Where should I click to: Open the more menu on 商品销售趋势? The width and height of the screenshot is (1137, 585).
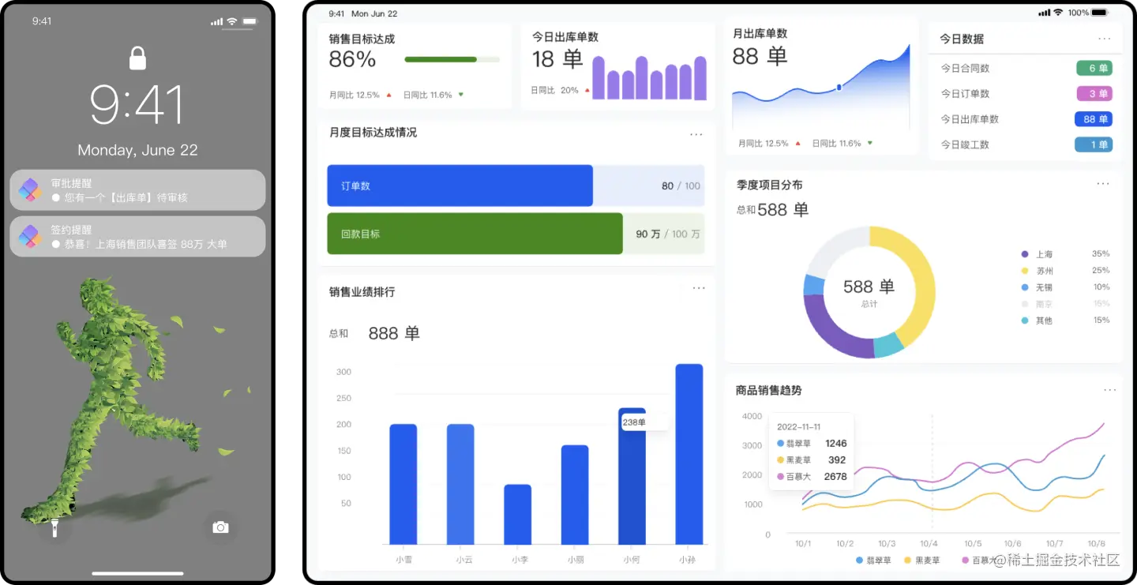point(1110,390)
